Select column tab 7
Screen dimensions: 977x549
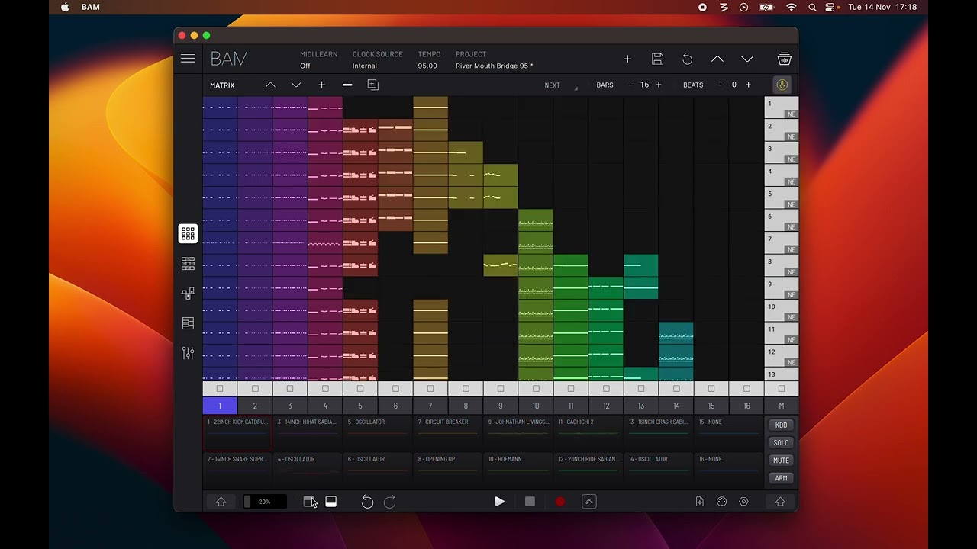point(430,406)
